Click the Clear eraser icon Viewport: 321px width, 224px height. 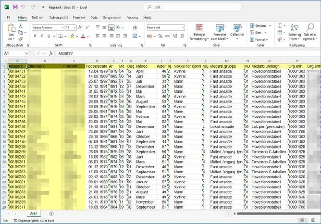280,39
